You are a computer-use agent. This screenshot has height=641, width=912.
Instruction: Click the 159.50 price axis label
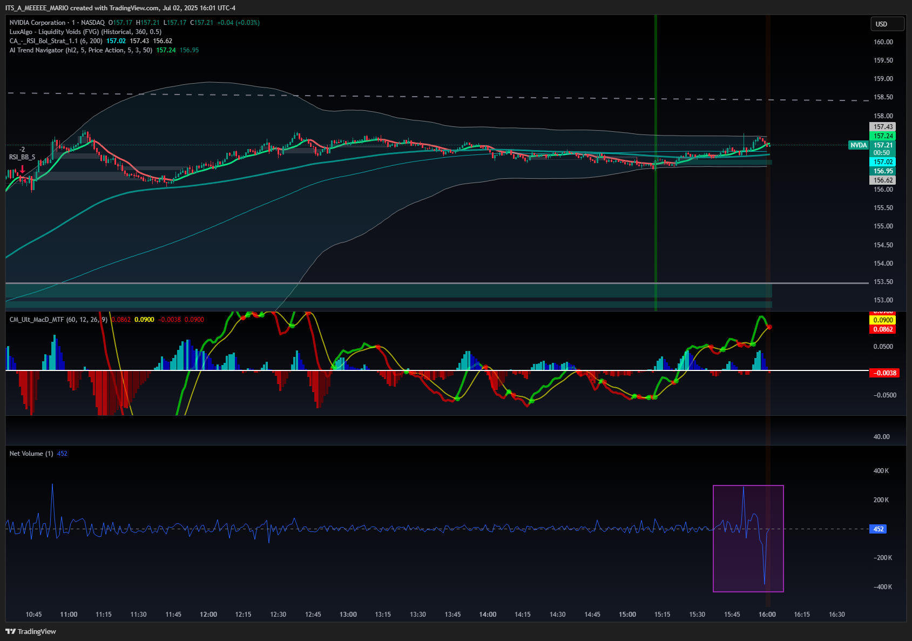[x=883, y=60]
